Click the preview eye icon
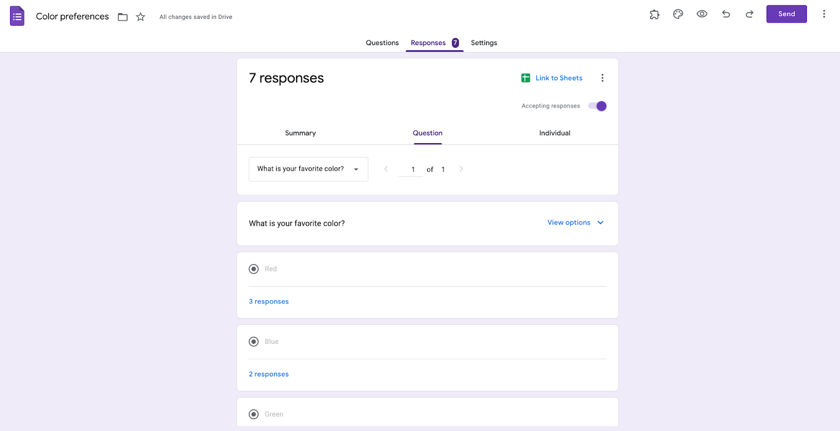The width and height of the screenshot is (840, 431). tap(702, 14)
